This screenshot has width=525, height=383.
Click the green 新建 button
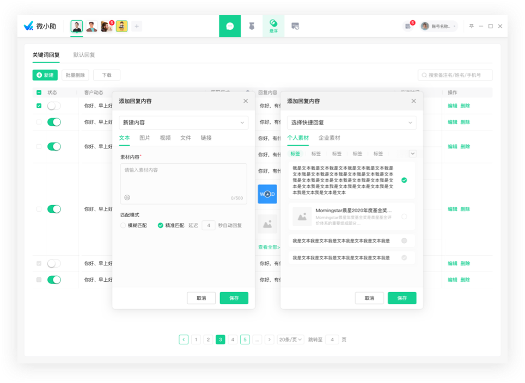[x=45, y=75]
